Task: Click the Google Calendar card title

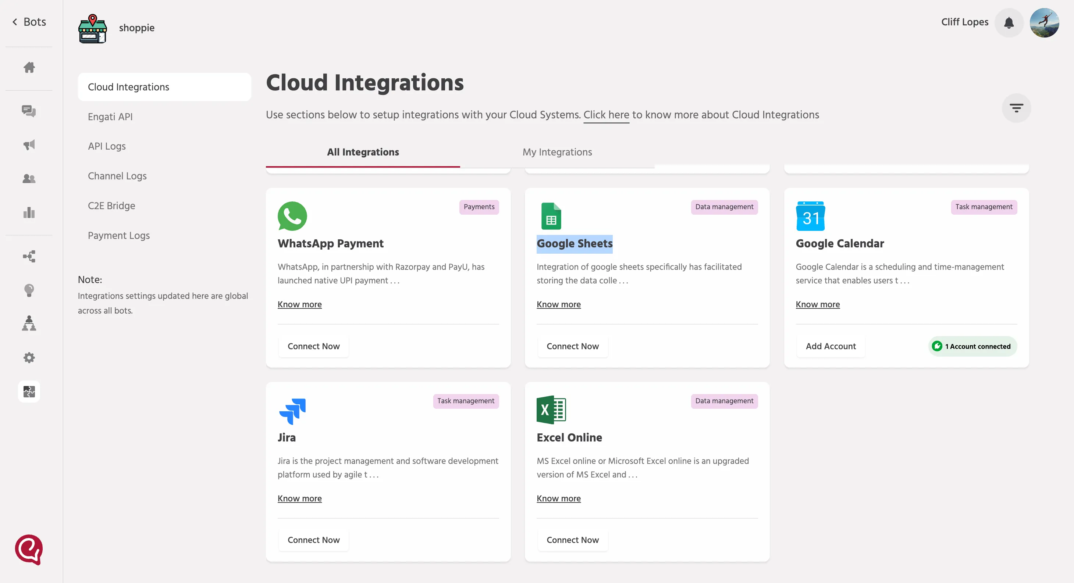Action: (840, 244)
